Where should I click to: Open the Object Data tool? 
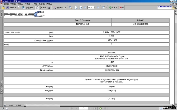(x=60, y=7)
